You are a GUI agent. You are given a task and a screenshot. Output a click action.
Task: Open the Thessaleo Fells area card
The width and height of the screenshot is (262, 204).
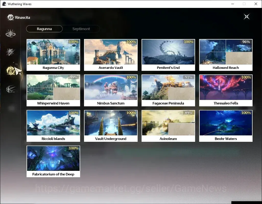[x=226, y=91]
